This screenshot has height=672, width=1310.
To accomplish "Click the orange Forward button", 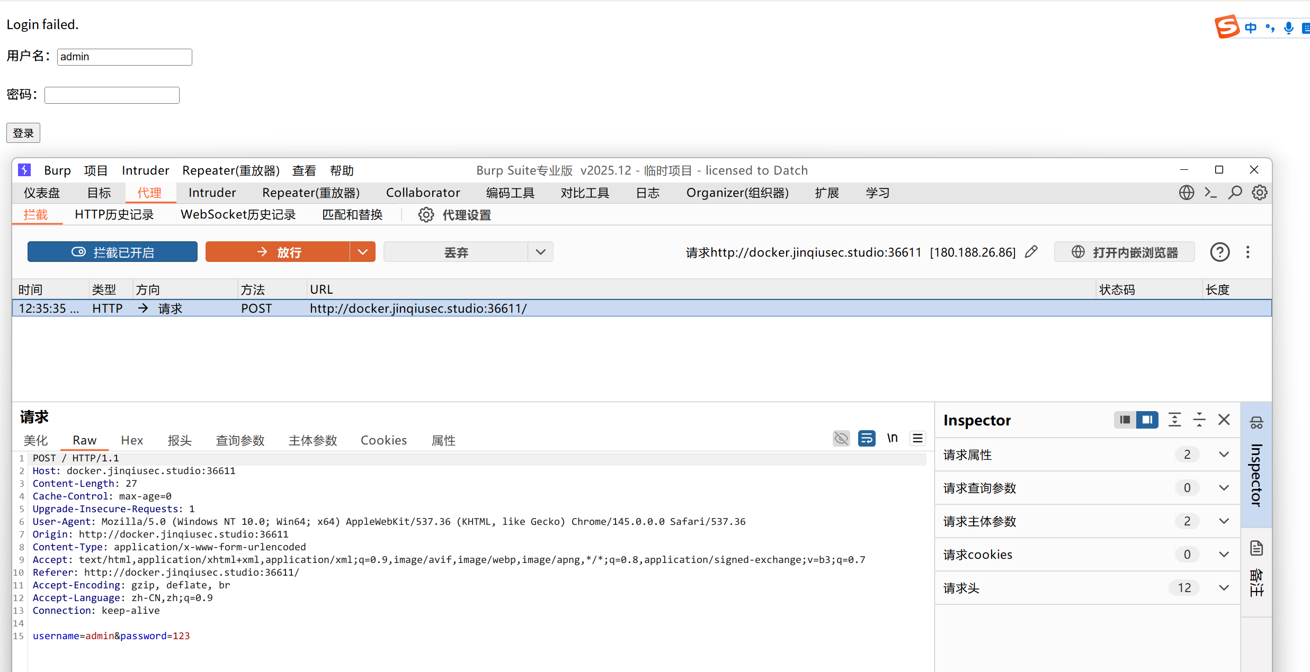I will tap(278, 252).
